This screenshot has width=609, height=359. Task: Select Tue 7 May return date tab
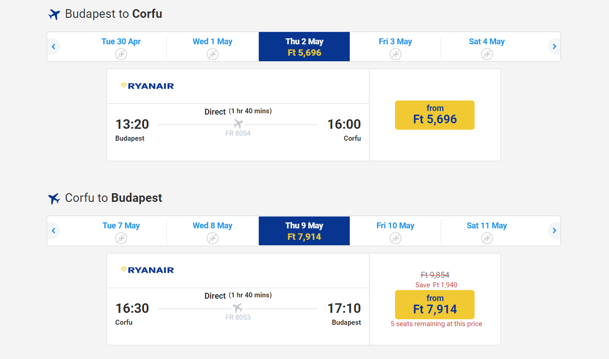tap(121, 231)
